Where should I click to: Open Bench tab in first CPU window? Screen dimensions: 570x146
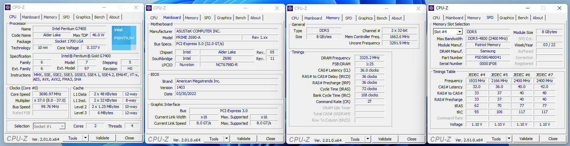(100, 17)
